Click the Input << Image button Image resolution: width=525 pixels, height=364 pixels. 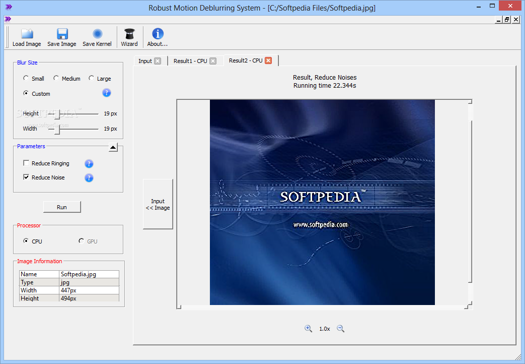[158, 204]
